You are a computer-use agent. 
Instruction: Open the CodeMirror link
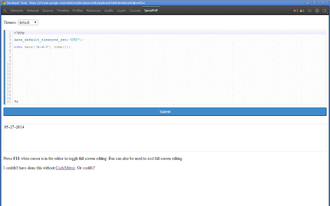click(x=65, y=168)
